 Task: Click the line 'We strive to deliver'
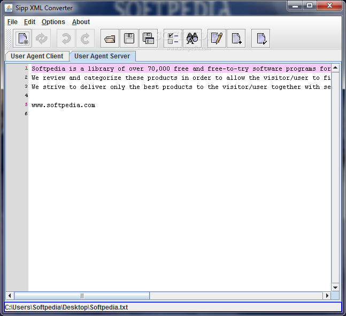(181, 87)
